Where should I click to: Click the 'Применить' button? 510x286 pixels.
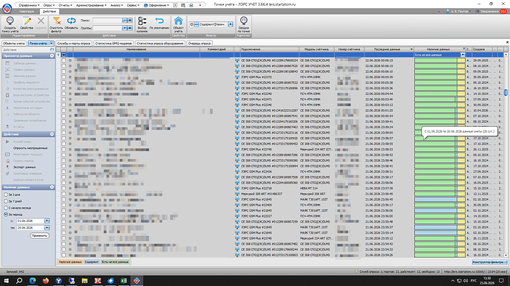coord(39,236)
